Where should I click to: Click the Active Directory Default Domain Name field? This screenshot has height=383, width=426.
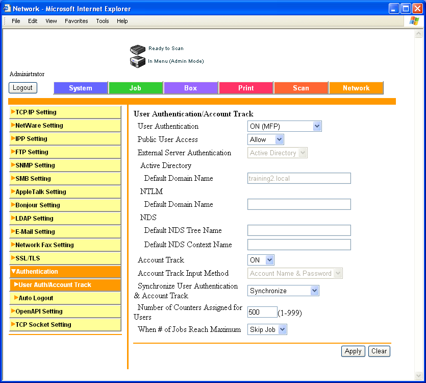point(299,178)
